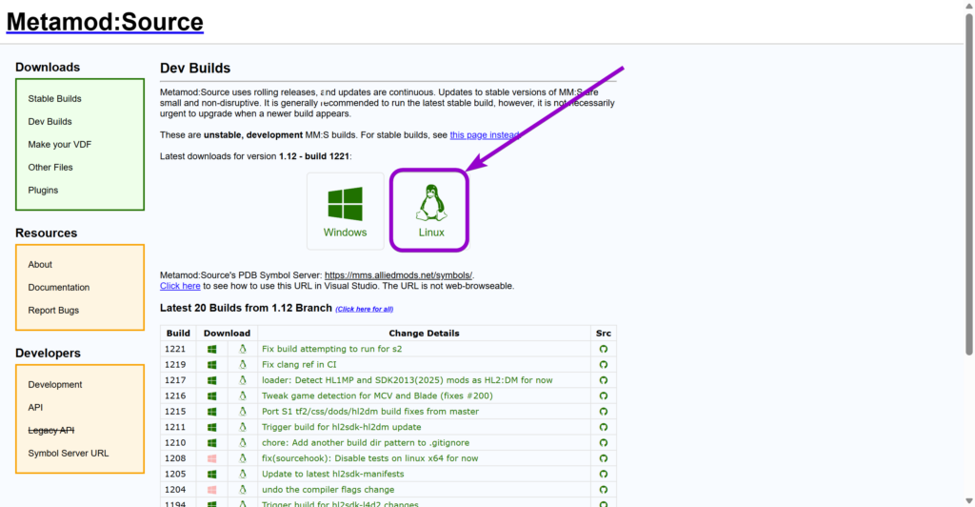Download Linux build 1217

243,380
